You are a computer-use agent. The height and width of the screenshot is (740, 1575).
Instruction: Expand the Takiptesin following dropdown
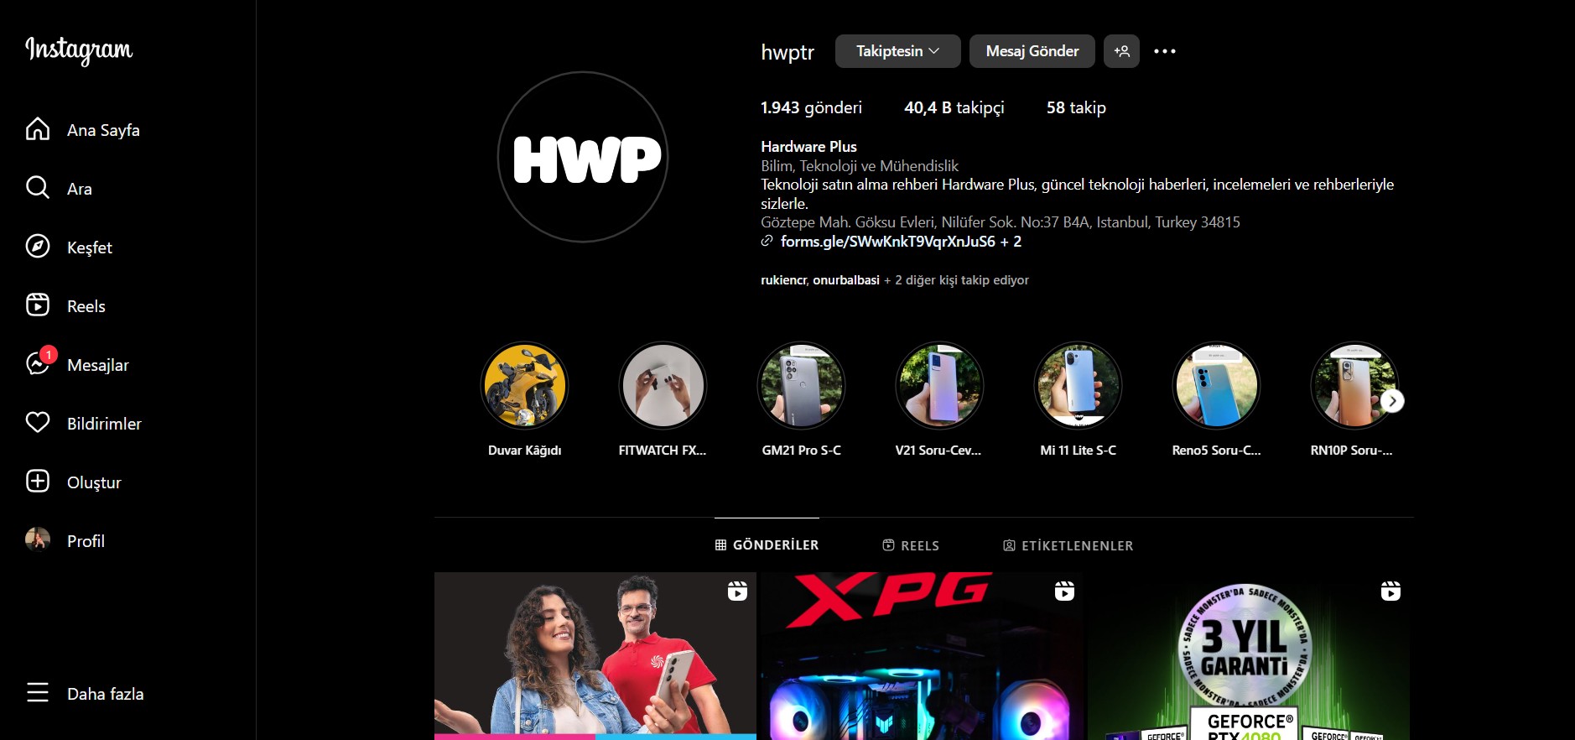897,51
